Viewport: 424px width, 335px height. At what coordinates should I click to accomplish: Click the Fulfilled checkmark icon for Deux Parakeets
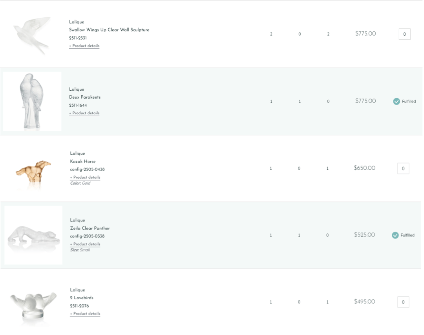tap(397, 101)
